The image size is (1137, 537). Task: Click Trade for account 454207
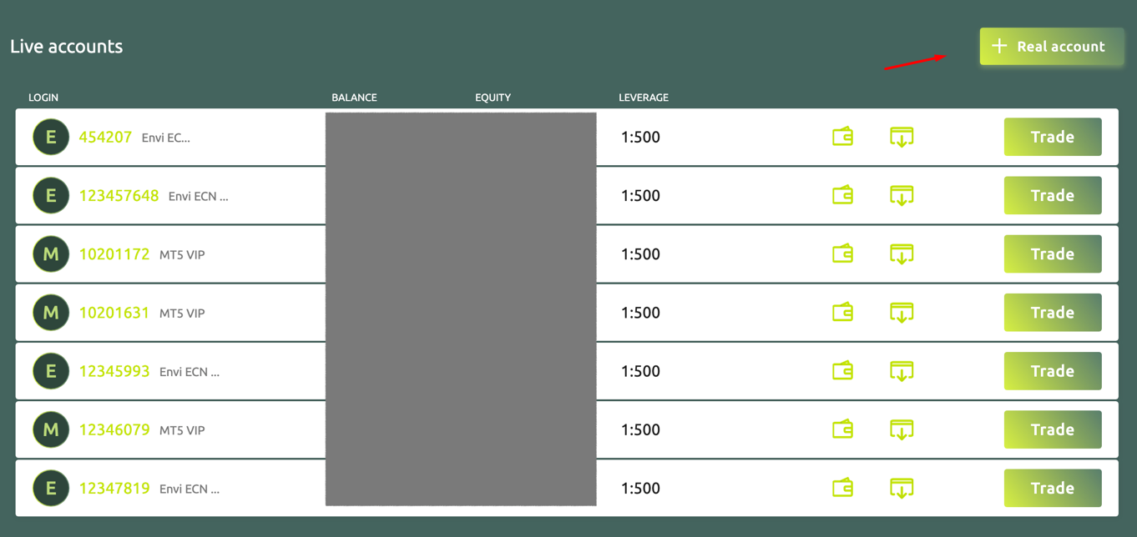1053,137
